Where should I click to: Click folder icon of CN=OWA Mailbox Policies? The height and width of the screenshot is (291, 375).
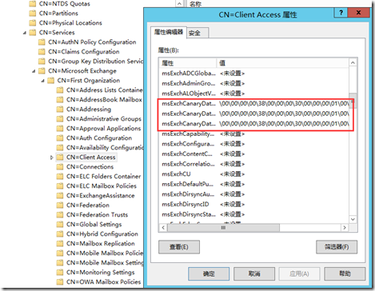pyautogui.click(x=60, y=282)
